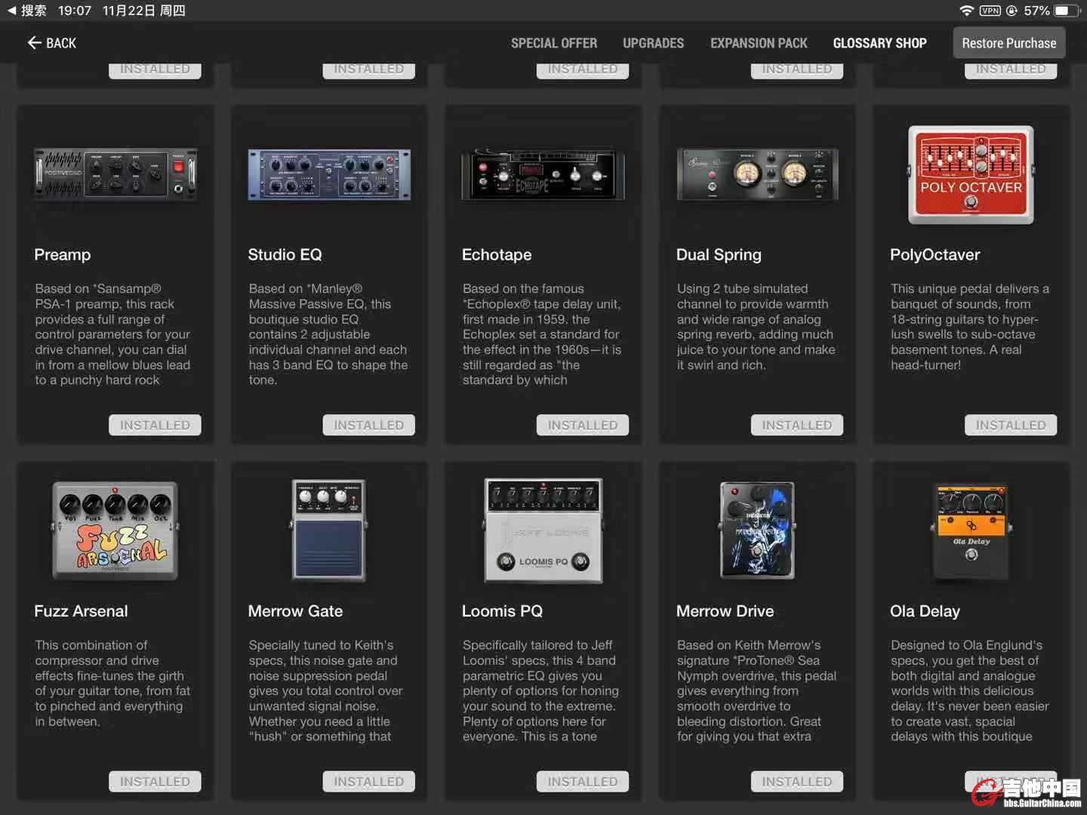
Task: Open the SPECIAL OFFER tab
Action: pos(553,43)
